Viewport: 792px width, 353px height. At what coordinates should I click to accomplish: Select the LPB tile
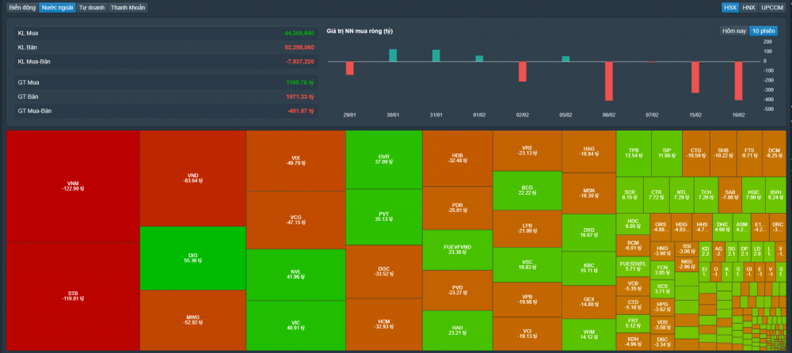click(x=527, y=229)
